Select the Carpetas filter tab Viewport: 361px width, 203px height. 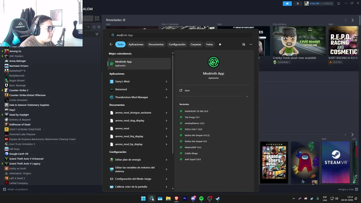196,44
